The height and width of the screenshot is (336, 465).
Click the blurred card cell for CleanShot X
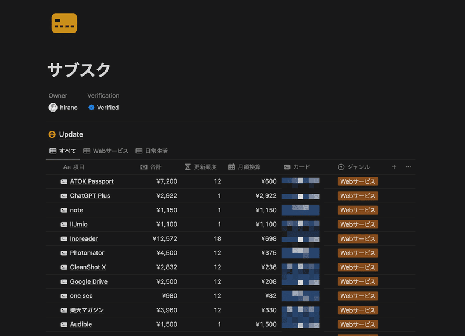click(301, 267)
